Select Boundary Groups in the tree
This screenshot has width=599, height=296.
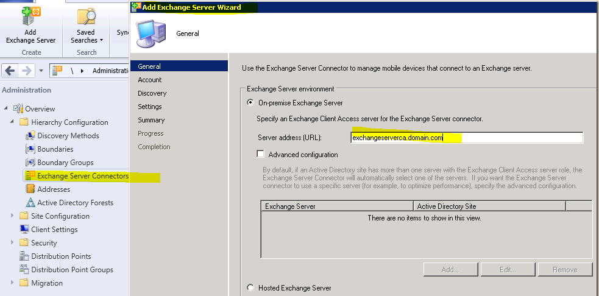65,163
